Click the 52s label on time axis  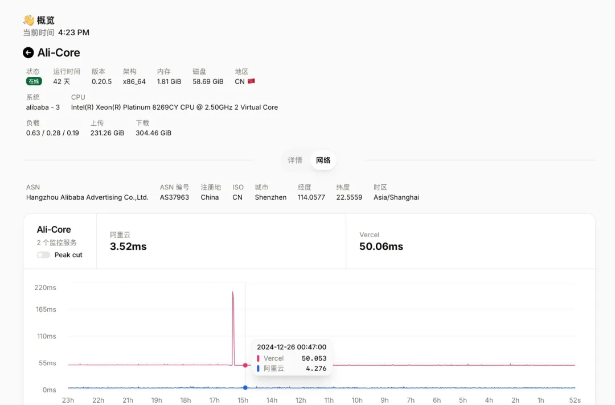coord(574,400)
